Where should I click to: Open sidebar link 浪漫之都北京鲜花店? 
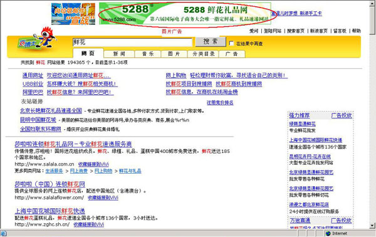coord(309,205)
